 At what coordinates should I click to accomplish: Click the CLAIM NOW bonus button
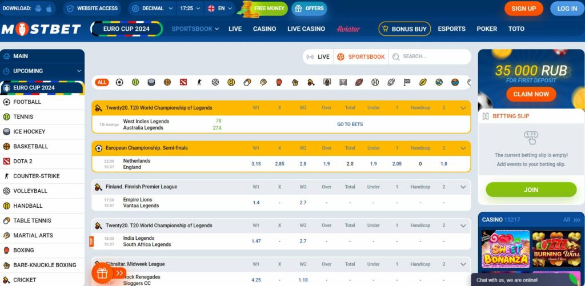[531, 94]
